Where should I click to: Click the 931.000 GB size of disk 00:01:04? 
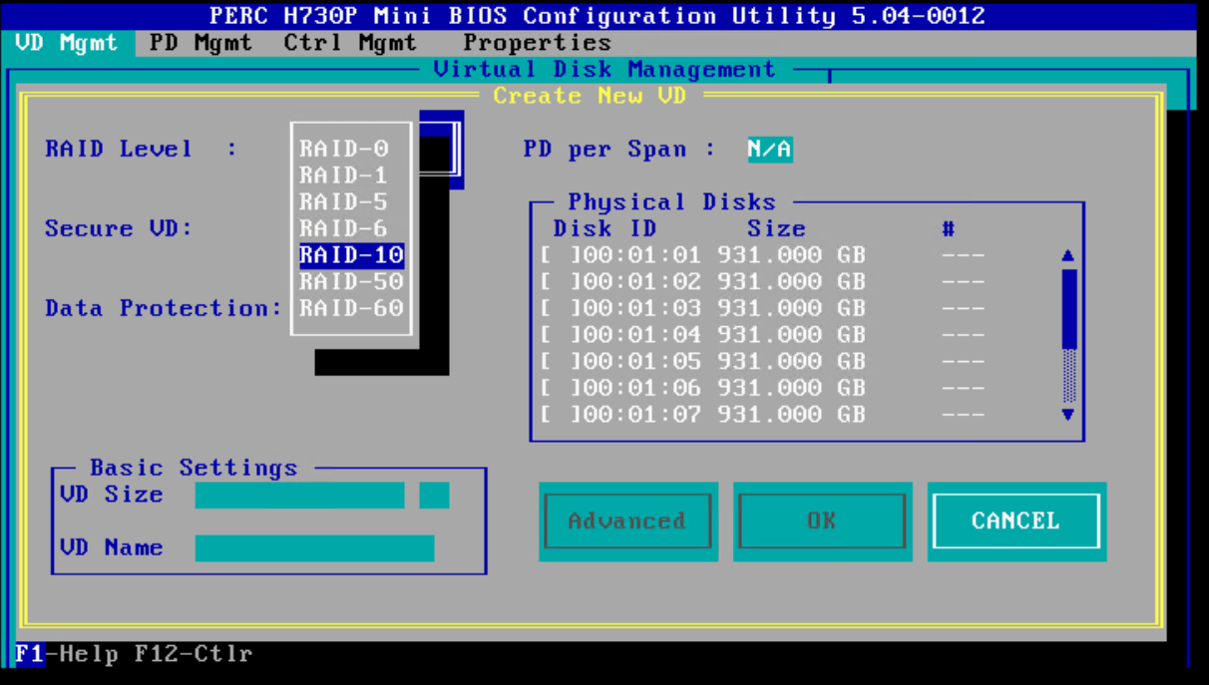[x=791, y=335]
